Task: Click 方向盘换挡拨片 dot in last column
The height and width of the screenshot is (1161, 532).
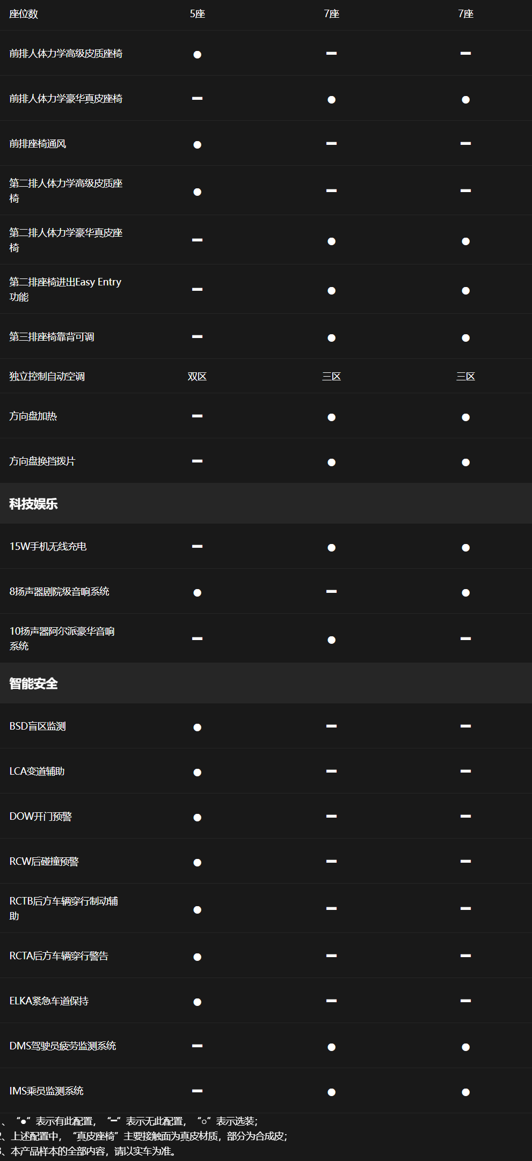Action: (465, 462)
